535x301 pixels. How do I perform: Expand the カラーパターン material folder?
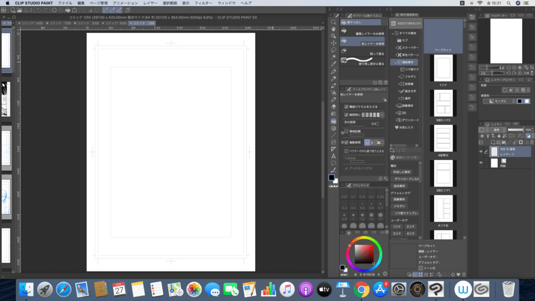[397, 47]
